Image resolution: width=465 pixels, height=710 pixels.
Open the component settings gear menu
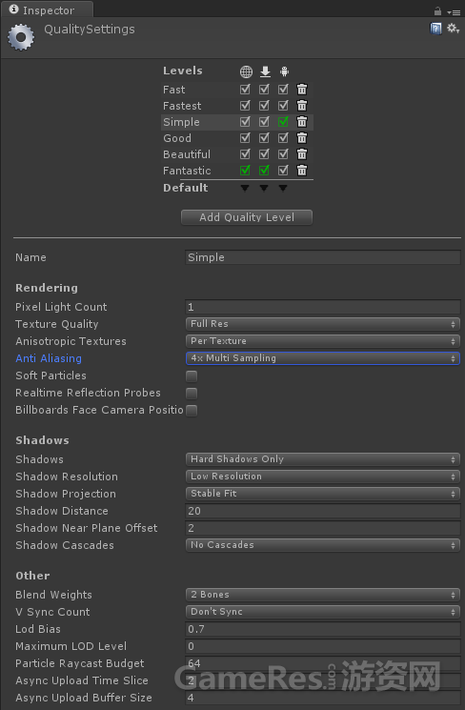(453, 29)
